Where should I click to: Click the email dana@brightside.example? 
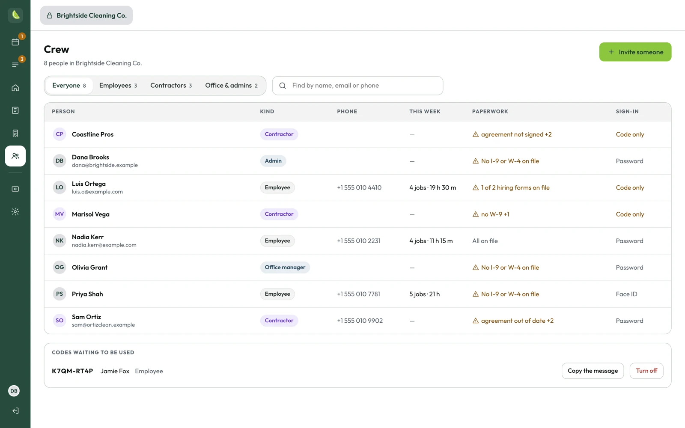(105, 165)
